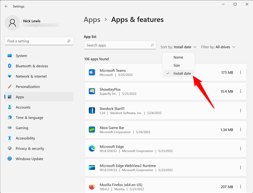The height and width of the screenshot is (193, 253).
Task: Click the Xbox Game Bar name text
Action: 112,128
